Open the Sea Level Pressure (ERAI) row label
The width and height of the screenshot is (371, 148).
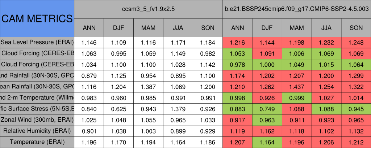pos(37,42)
